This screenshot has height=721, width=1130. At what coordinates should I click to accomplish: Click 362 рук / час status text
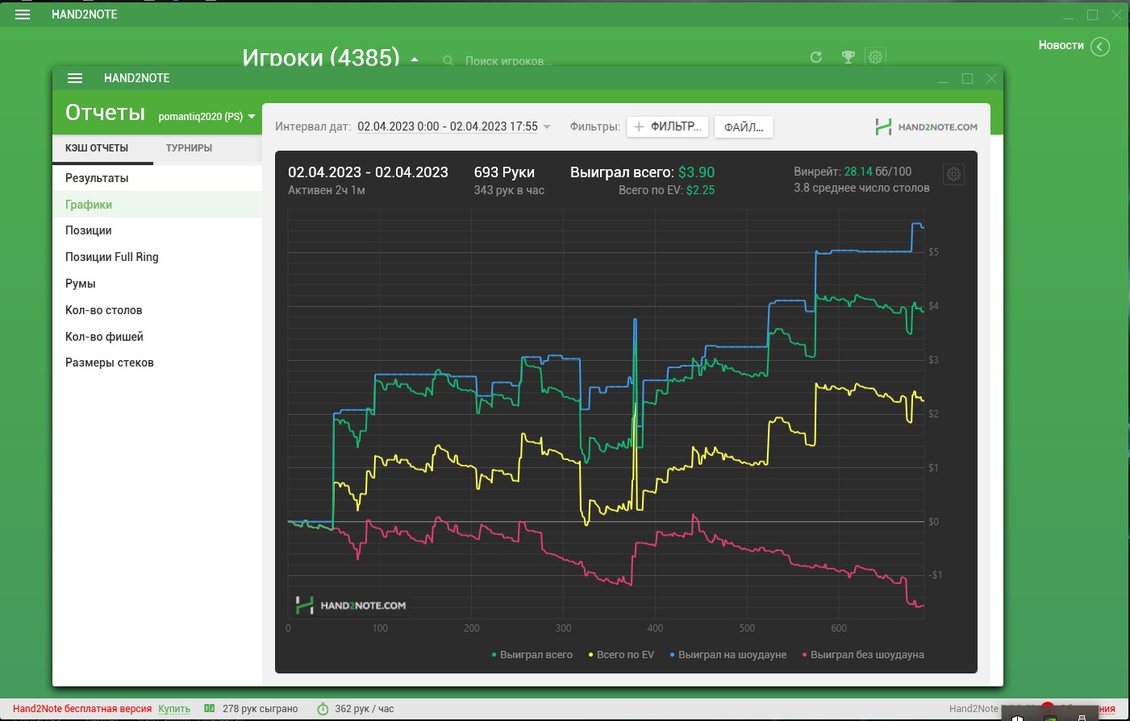(365, 709)
